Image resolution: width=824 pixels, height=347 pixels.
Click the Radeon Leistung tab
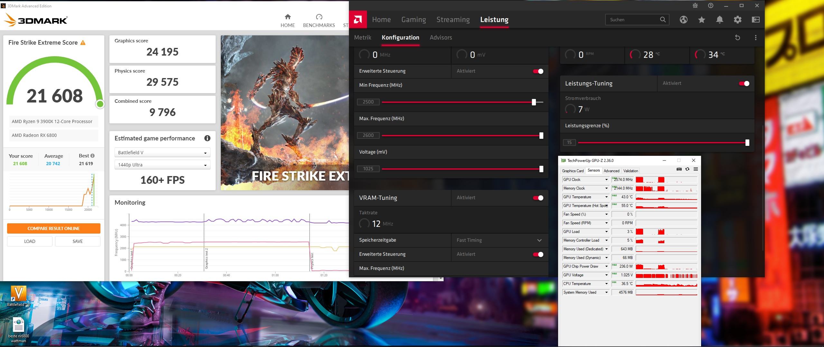(x=494, y=20)
